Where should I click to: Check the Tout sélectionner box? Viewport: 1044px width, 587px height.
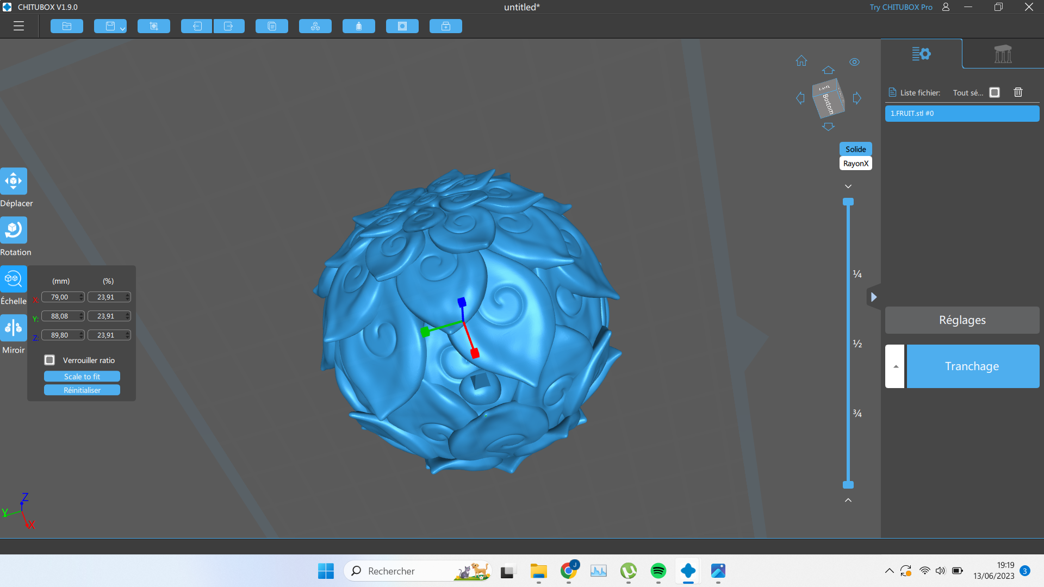point(995,92)
